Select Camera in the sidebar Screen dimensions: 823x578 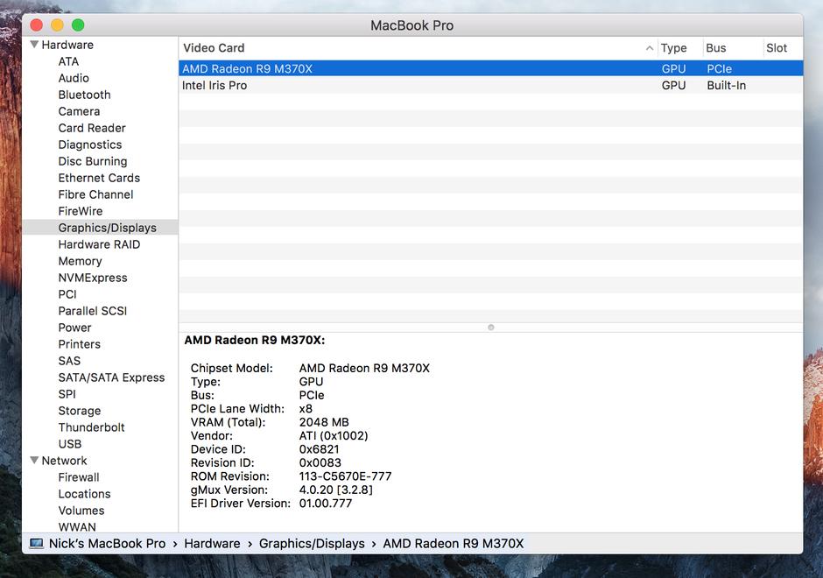click(x=80, y=111)
